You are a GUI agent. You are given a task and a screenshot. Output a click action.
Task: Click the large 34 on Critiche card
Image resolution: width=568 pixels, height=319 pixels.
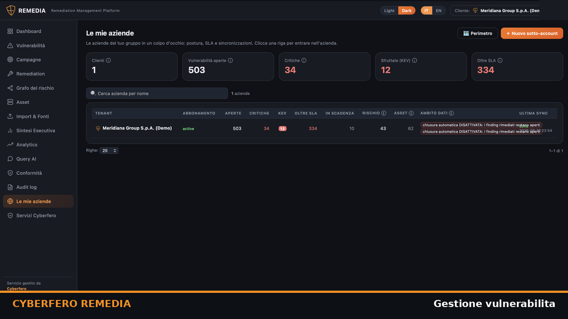tap(290, 70)
